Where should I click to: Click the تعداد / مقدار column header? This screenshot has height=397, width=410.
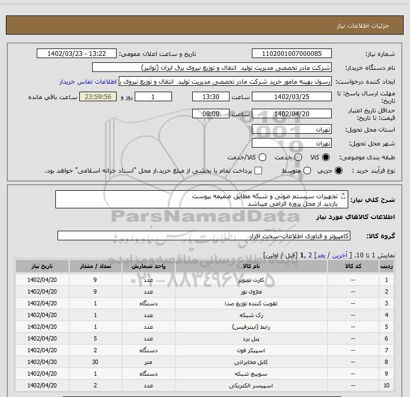tap(95, 266)
